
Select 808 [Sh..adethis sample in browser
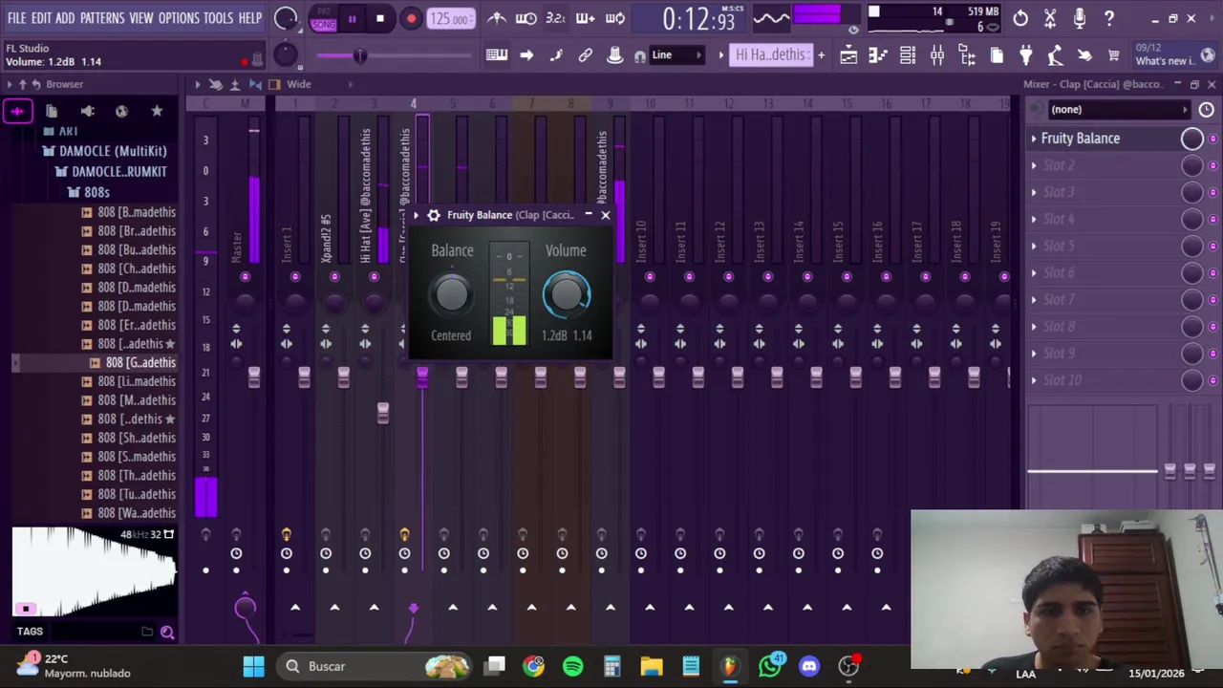(x=137, y=439)
